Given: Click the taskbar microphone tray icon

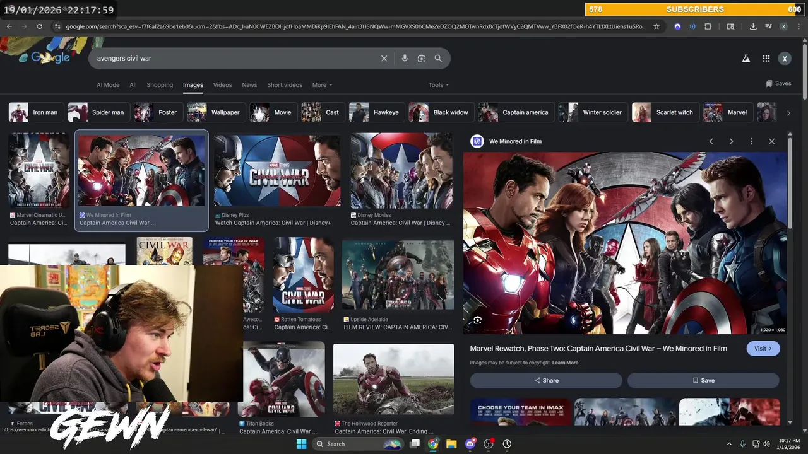Looking at the screenshot, I should [x=743, y=444].
